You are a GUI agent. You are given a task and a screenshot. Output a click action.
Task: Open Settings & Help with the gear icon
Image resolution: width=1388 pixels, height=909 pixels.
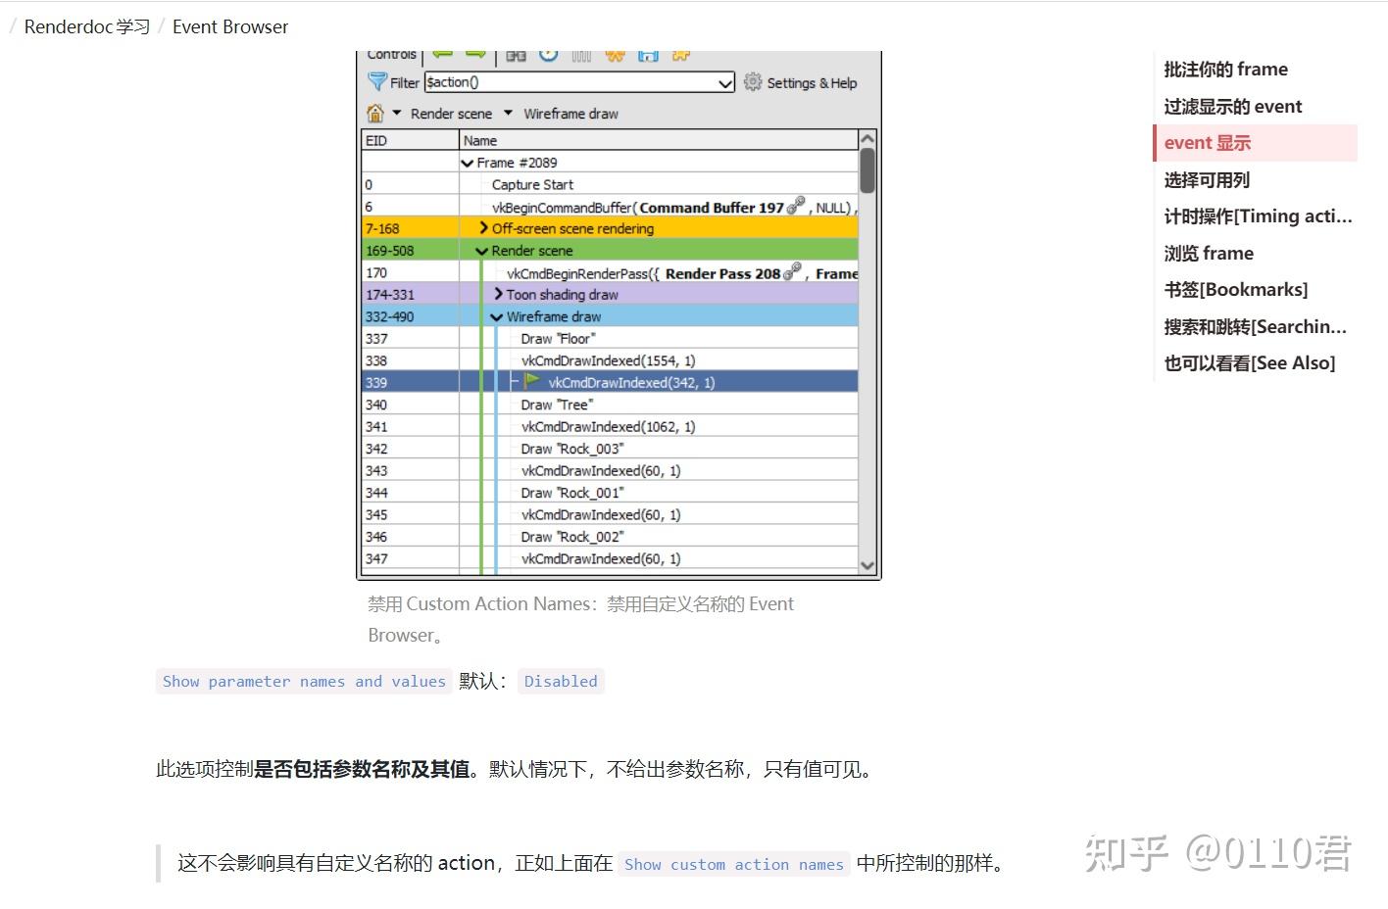pos(752,82)
